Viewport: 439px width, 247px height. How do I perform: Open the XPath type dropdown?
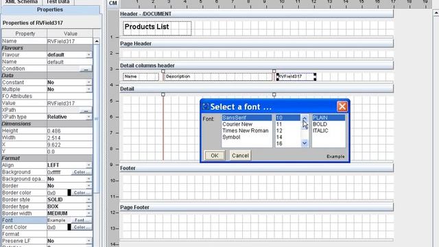(88, 117)
